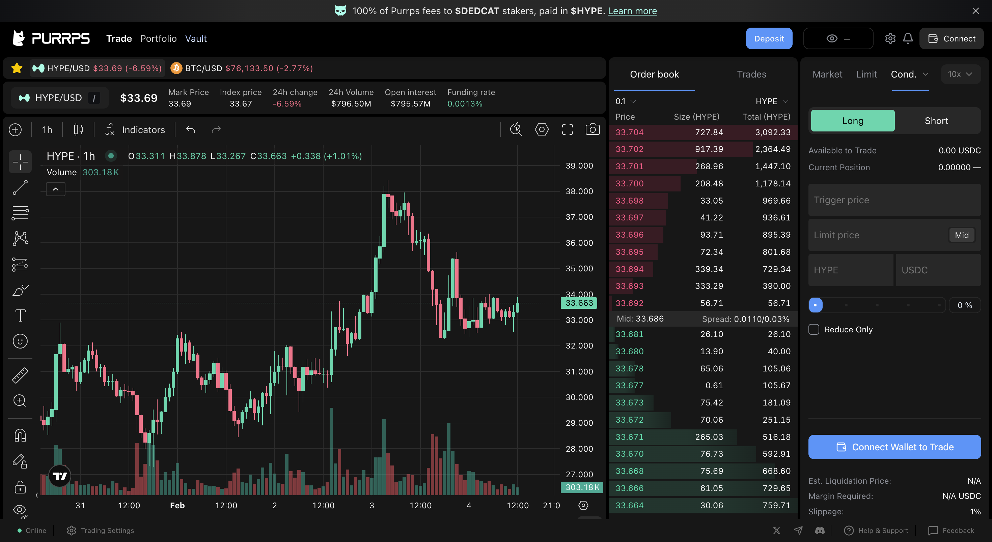Take a chart snapshot with the camera icon
Image resolution: width=992 pixels, height=542 pixels.
click(592, 129)
